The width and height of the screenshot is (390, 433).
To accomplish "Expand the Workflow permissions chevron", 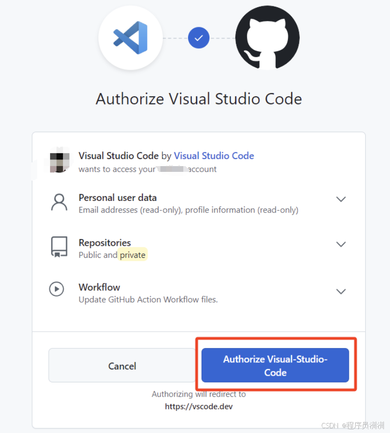I will [x=341, y=291].
